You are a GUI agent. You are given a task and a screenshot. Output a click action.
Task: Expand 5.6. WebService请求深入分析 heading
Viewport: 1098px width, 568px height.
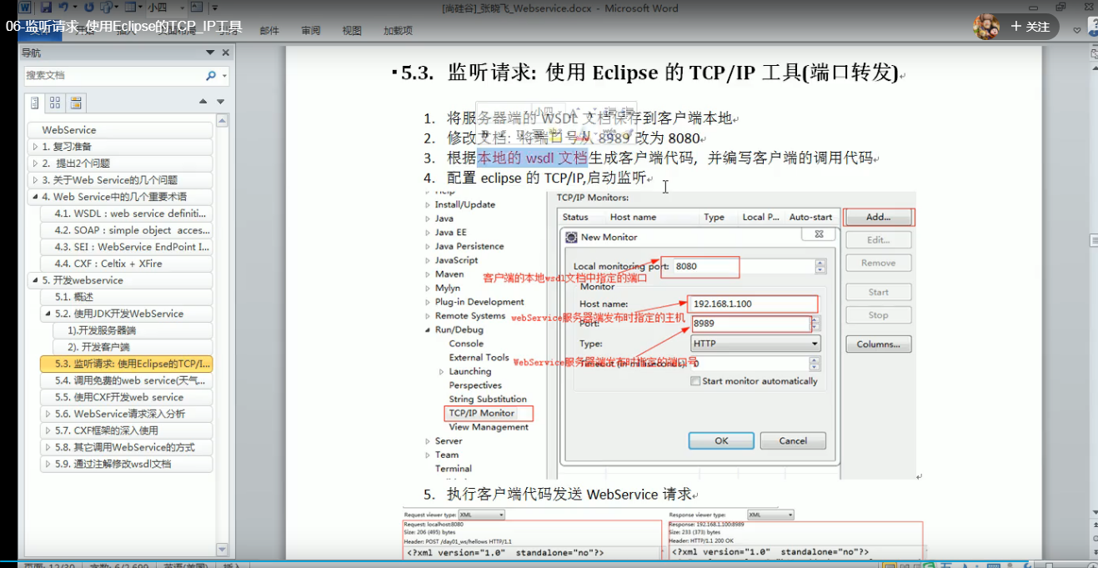point(48,414)
